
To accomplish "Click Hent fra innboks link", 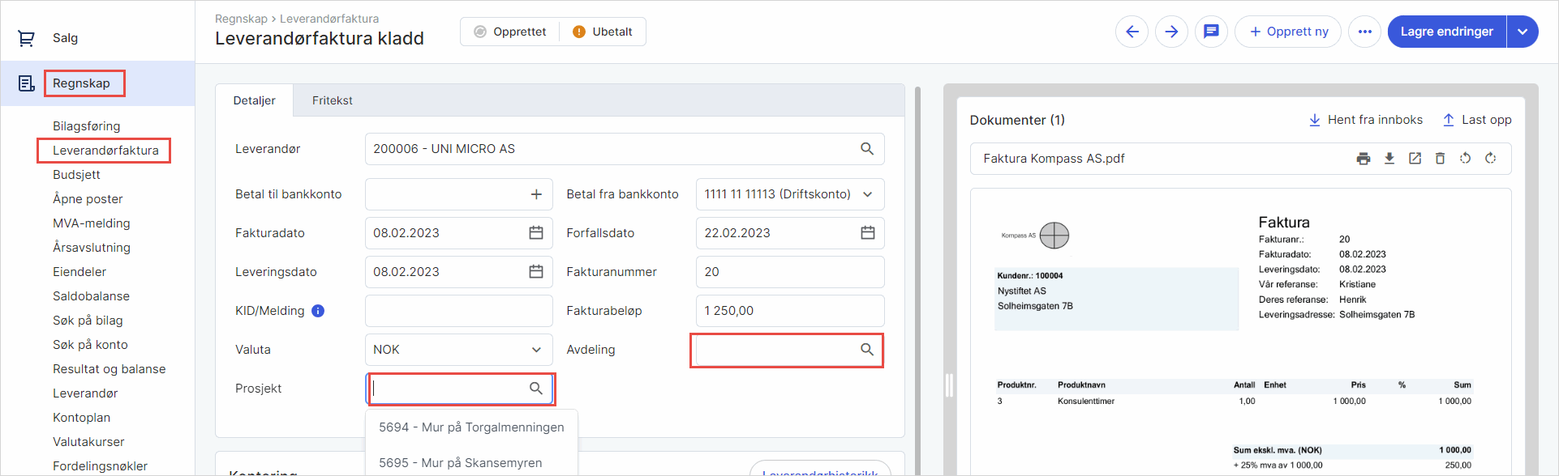I will [1366, 120].
